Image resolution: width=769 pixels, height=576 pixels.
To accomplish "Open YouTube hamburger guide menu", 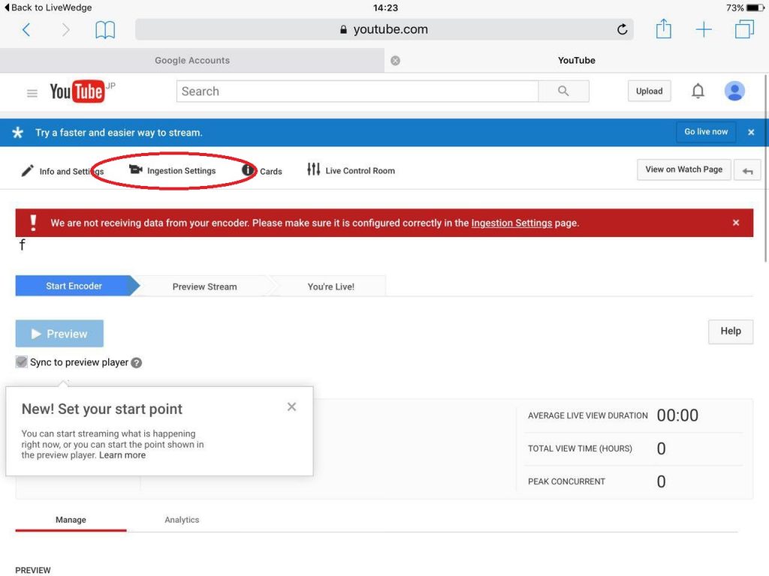I will coord(32,92).
